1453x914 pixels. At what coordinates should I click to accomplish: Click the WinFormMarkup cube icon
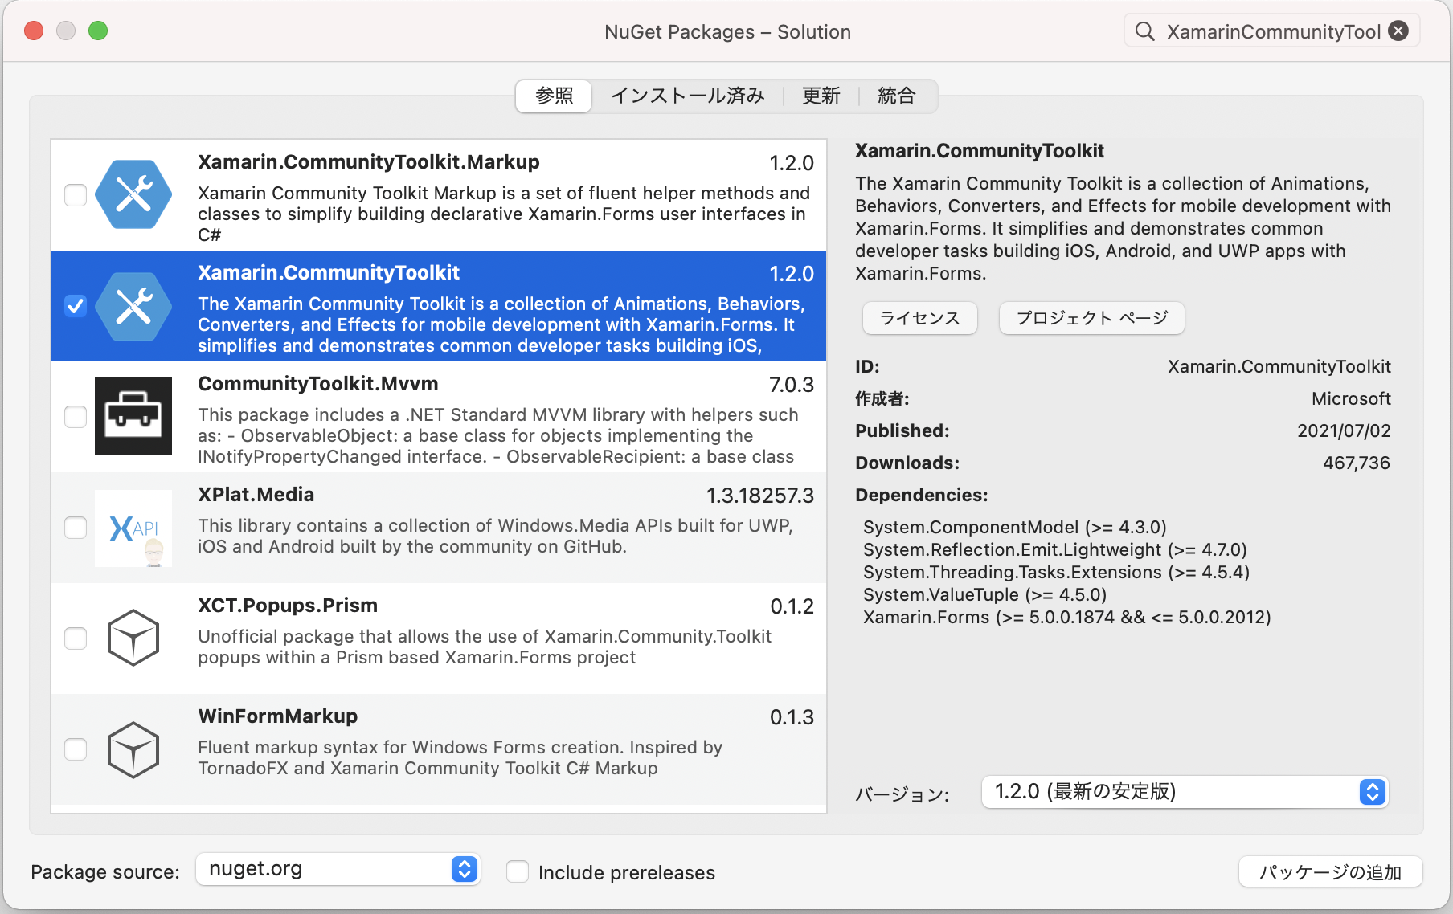(x=133, y=749)
